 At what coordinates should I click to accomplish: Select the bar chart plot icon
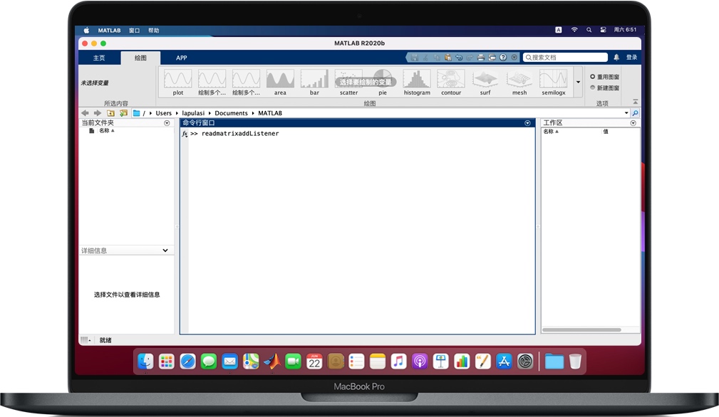(314, 78)
